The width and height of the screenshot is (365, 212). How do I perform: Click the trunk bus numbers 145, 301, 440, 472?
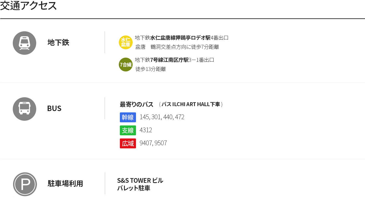coord(162,117)
